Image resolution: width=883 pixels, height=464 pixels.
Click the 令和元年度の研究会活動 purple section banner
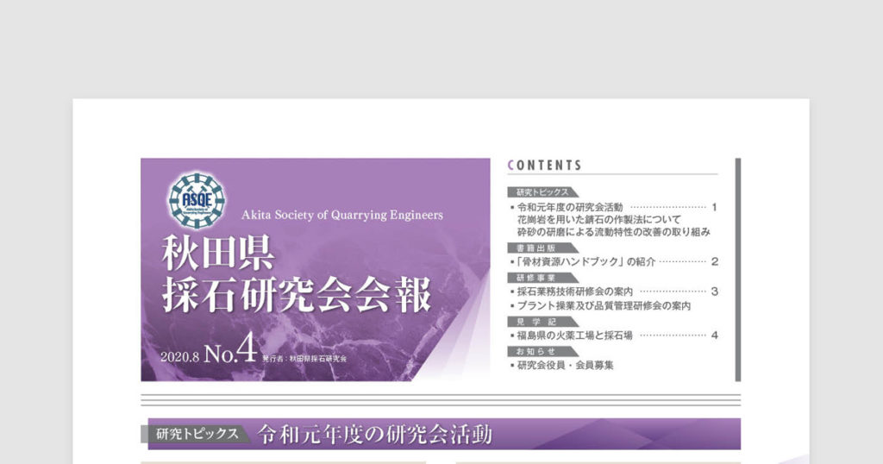point(440,434)
